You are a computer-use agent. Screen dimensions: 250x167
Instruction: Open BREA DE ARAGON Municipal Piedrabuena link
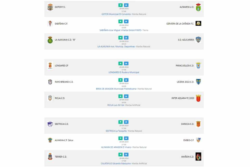116,89
